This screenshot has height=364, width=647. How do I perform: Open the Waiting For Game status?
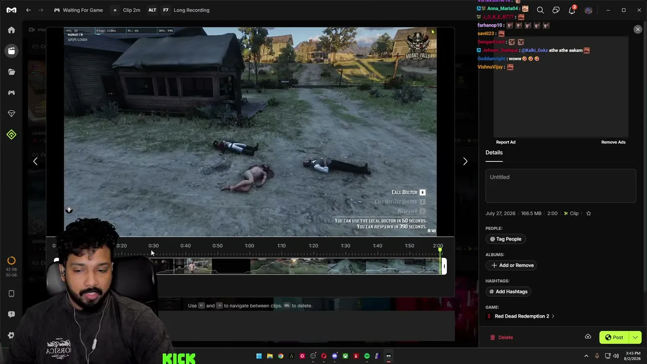click(78, 10)
